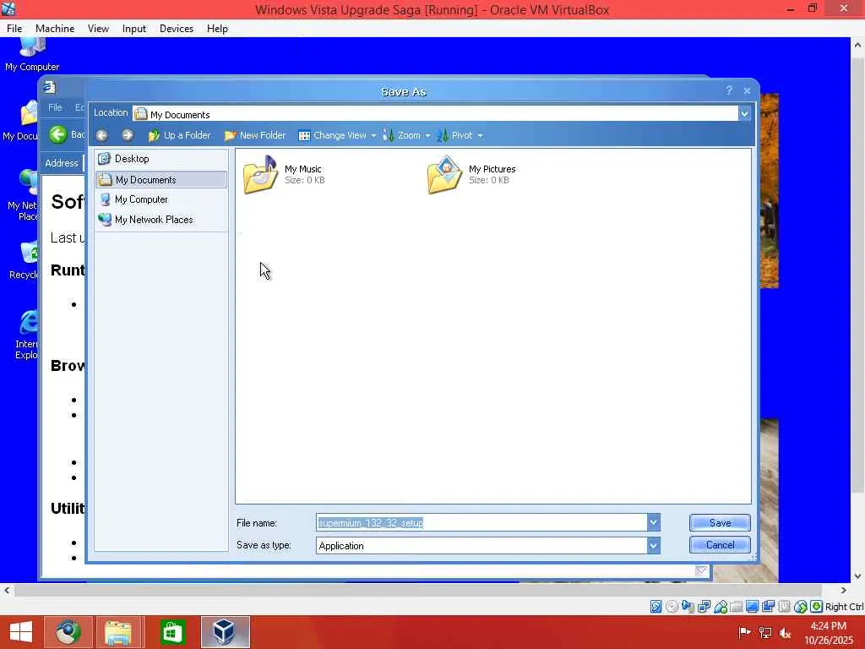865x649 pixels.
Task: Click the muted speaker tray icon
Action: (785, 633)
